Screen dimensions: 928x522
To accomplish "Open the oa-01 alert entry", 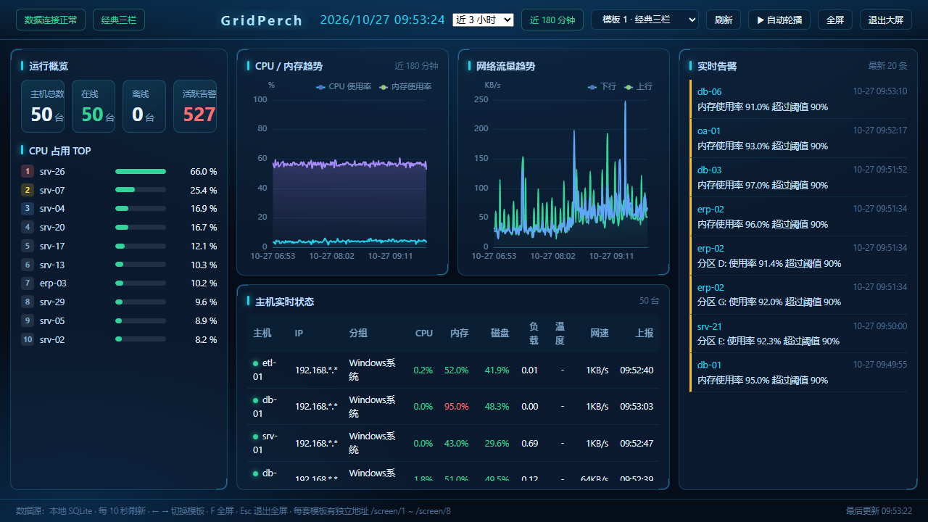I will coord(798,138).
